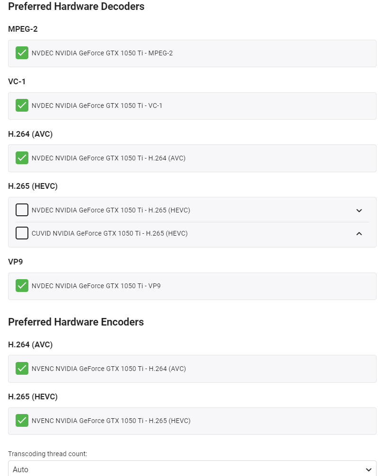Click the NVENC H.264 (AVC) encoder label text
The width and height of the screenshot is (378, 476).
click(109, 369)
